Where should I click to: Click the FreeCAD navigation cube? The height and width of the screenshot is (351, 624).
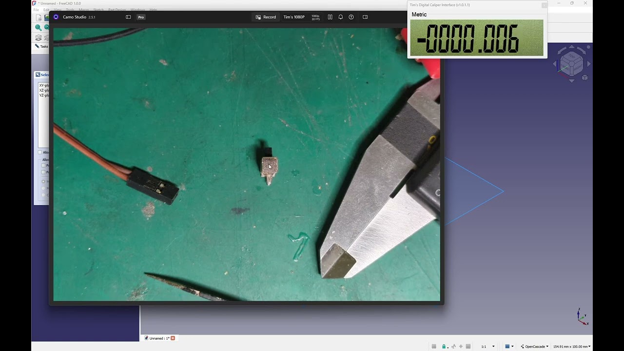[571, 63]
